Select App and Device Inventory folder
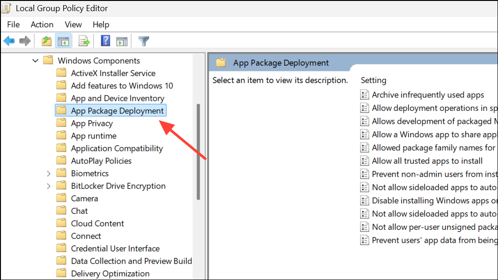498x280 pixels. (x=117, y=98)
